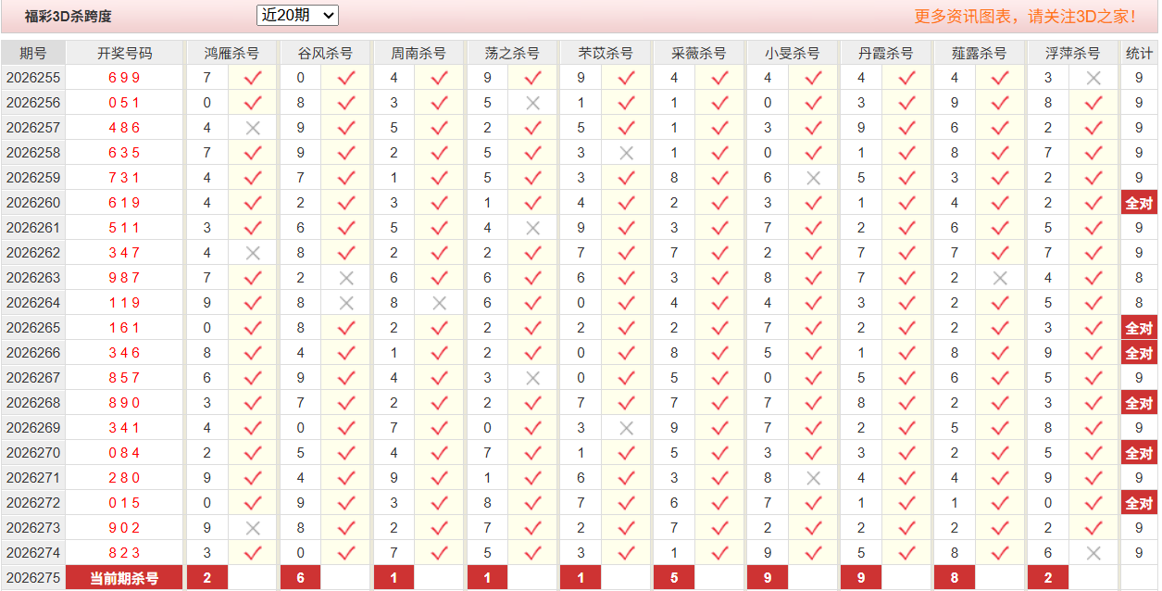Click the red 8 under 薤露杀号 in row 2026275
This screenshot has width=1162, height=591.
[955, 578]
